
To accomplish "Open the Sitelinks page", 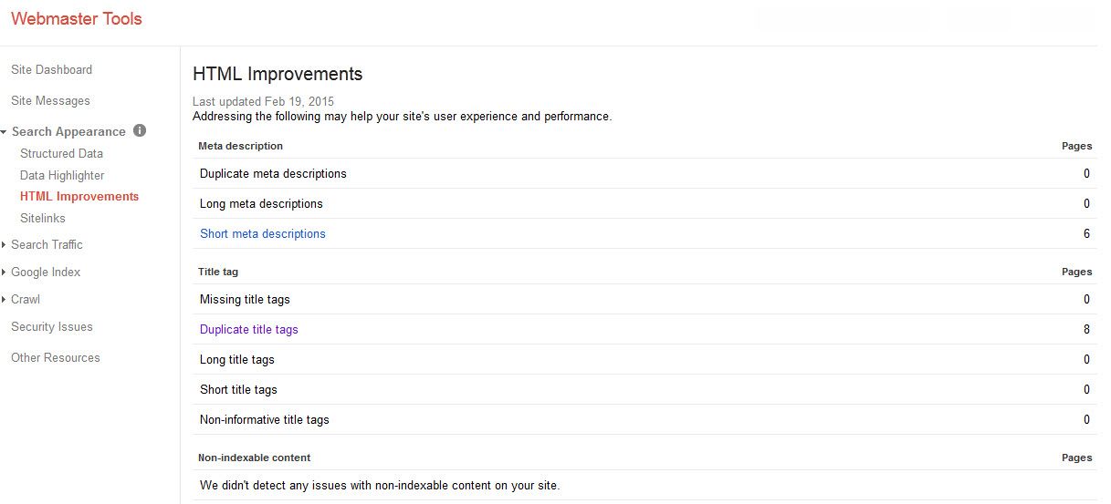I will (x=43, y=219).
